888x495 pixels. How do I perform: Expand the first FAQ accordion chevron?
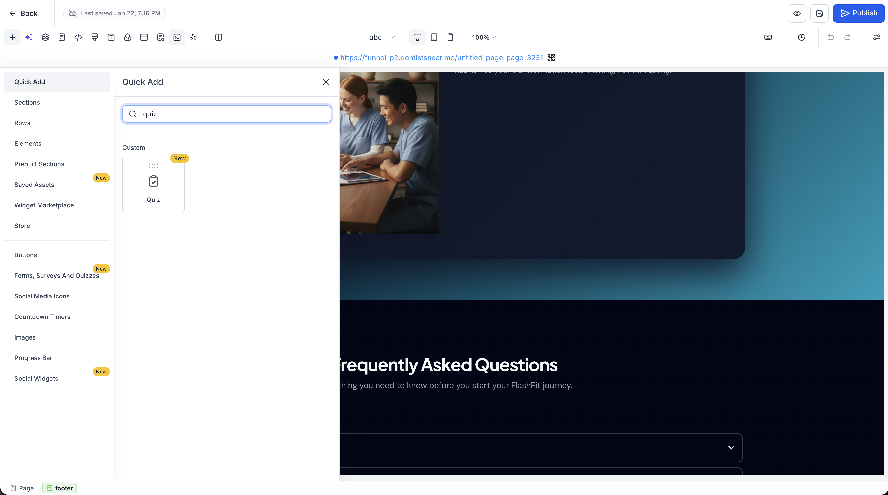tap(731, 447)
